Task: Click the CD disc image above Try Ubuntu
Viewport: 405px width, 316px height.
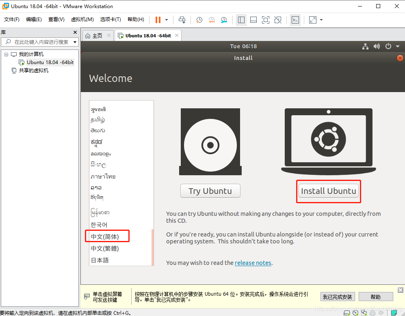Action: coord(210,142)
